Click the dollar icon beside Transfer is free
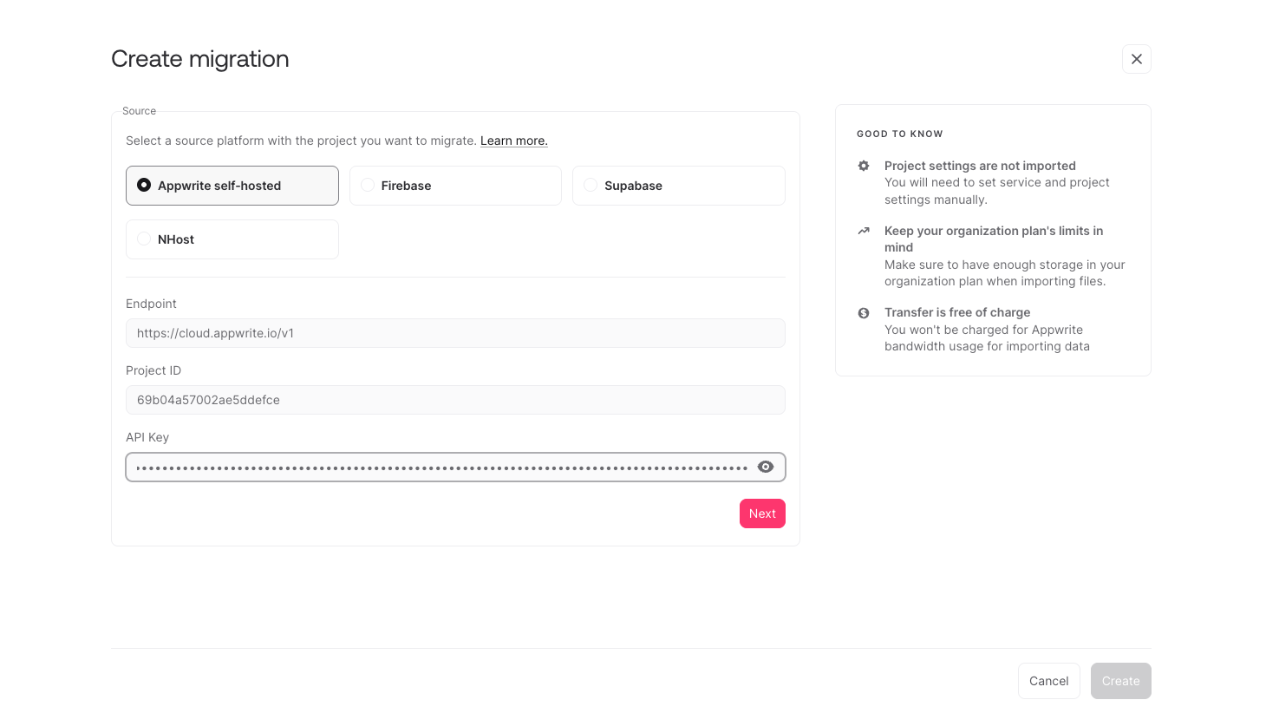This screenshot has width=1266, height=713. [864, 313]
